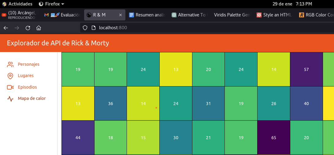Click the Lugares map pin icon
This screenshot has width=334, height=155.
pyautogui.click(x=10, y=76)
